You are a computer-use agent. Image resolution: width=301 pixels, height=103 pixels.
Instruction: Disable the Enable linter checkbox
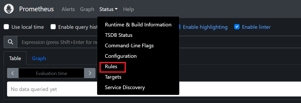(237, 27)
